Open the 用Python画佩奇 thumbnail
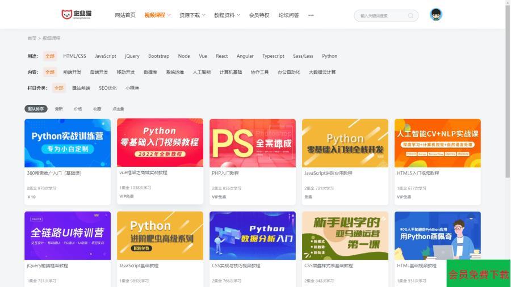The height and width of the screenshot is (287, 511). [438, 235]
